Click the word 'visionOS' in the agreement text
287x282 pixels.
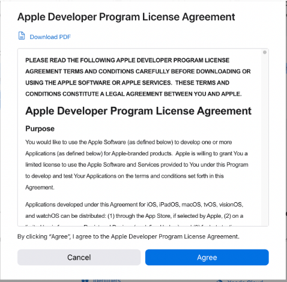pos(231,205)
